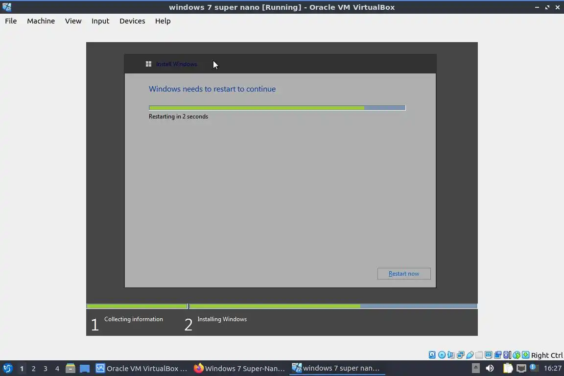
Task: Click the display settings status icon
Action: 489,355
